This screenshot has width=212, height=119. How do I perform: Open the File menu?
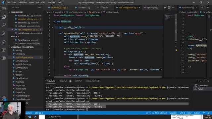pyautogui.click(x=8, y=2)
